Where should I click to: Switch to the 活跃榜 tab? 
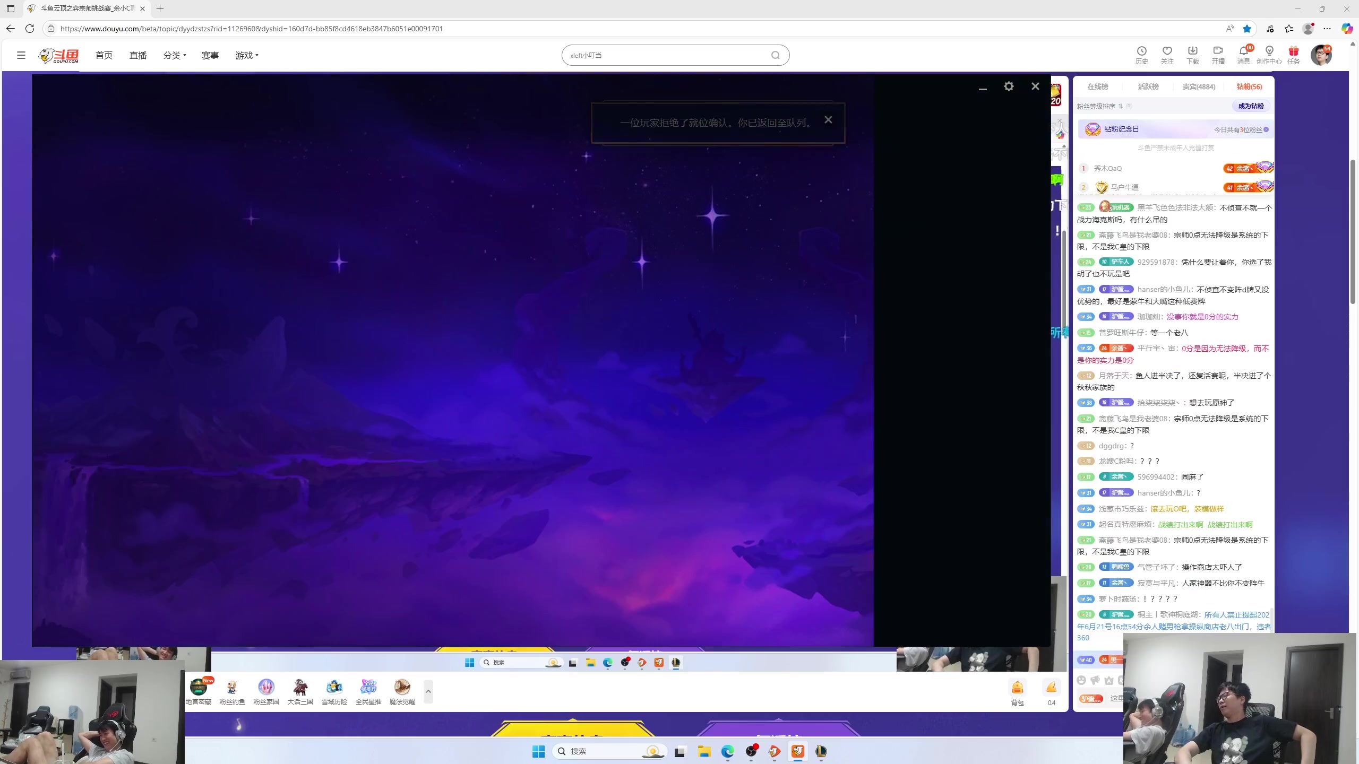pyautogui.click(x=1148, y=86)
